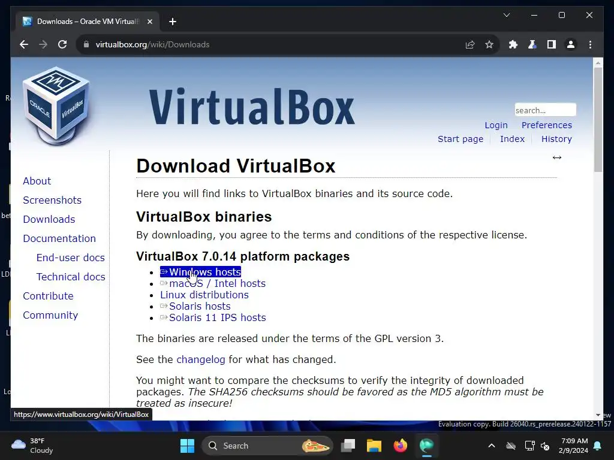
Task: Open the Windows Start button
Action: tap(187, 446)
